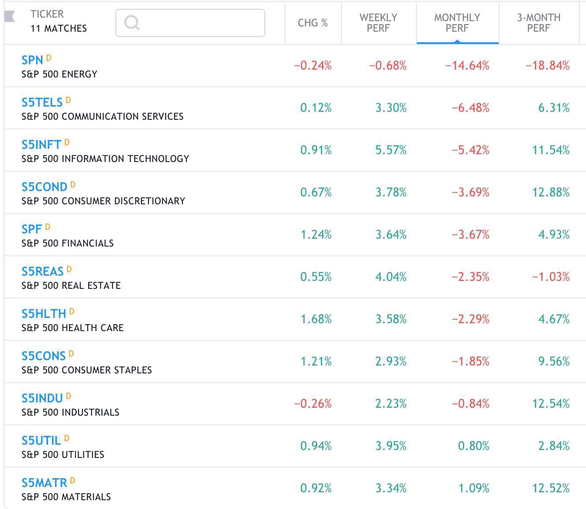Click the D badge beside S5MATR
The height and width of the screenshot is (509, 586).
73,480
